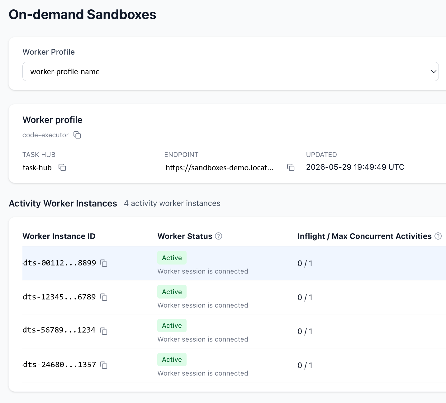This screenshot has height=403, width=446.
Task: Select the dts-56789...1234 instance text
Action: (x=59, y=330)
